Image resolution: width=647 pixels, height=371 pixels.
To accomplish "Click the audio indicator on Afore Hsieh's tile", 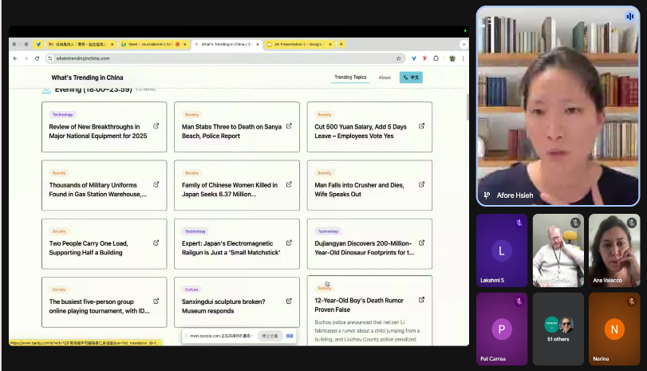I will [629, 17].
